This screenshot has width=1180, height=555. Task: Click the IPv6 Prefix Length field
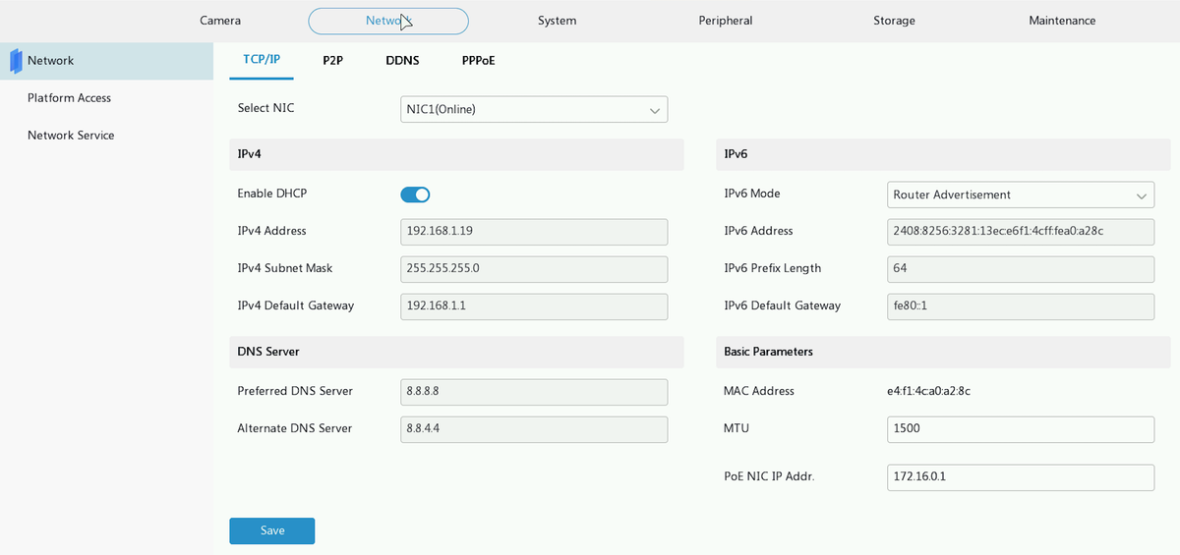[1021, 269]
